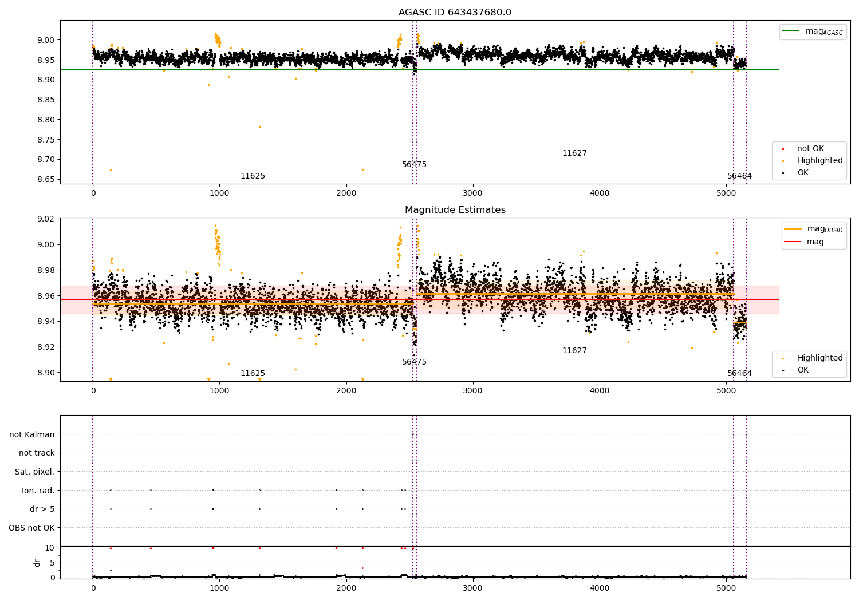The width and height of the screenshot is (859, 601).
Task: Click x-axis tick 5000 under the top plot
Action: 726,193
